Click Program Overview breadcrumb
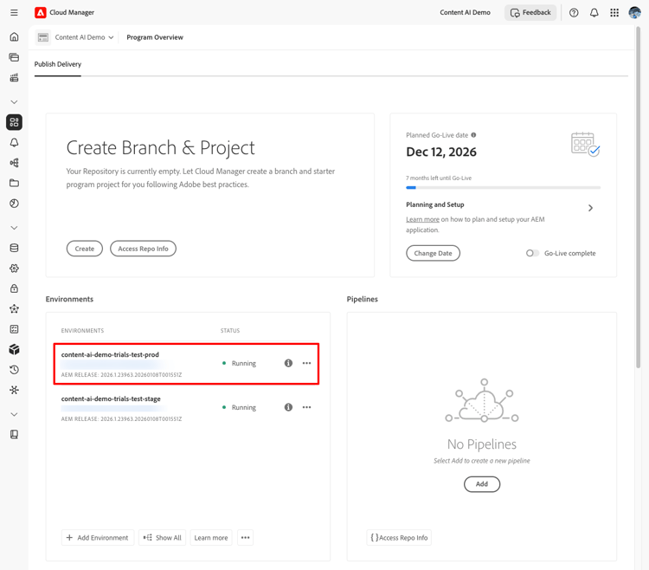The height and width of the screenshot is (570, 649). (x=155, y=37)
